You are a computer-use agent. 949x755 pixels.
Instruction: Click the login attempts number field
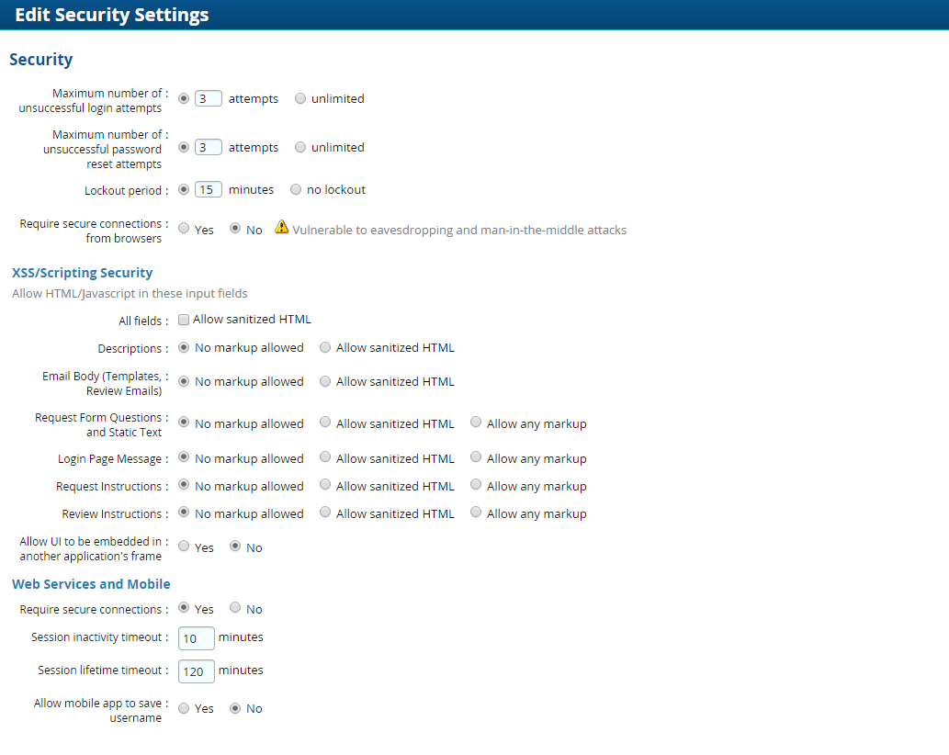pyautogui.click(x=209, y=98)
